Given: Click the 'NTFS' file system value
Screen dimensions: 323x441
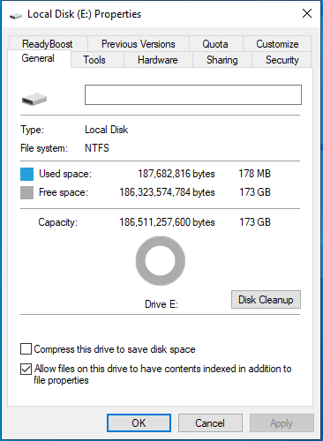Looking at the screenshot, I should (x=97, y=148).
